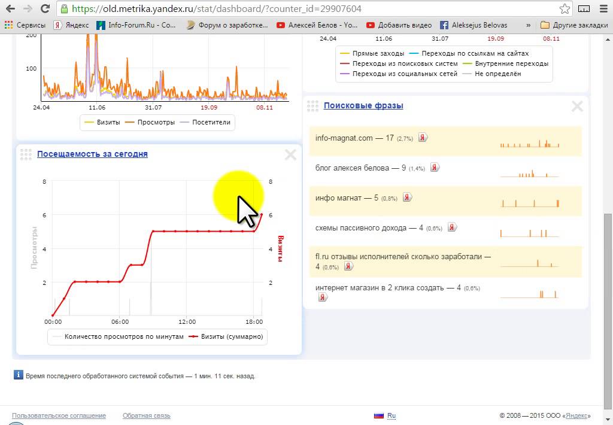Click Yandex search icon for интернет магазин phrase
The width and height of the screenshot is (613, 425).
coord(323,297)
